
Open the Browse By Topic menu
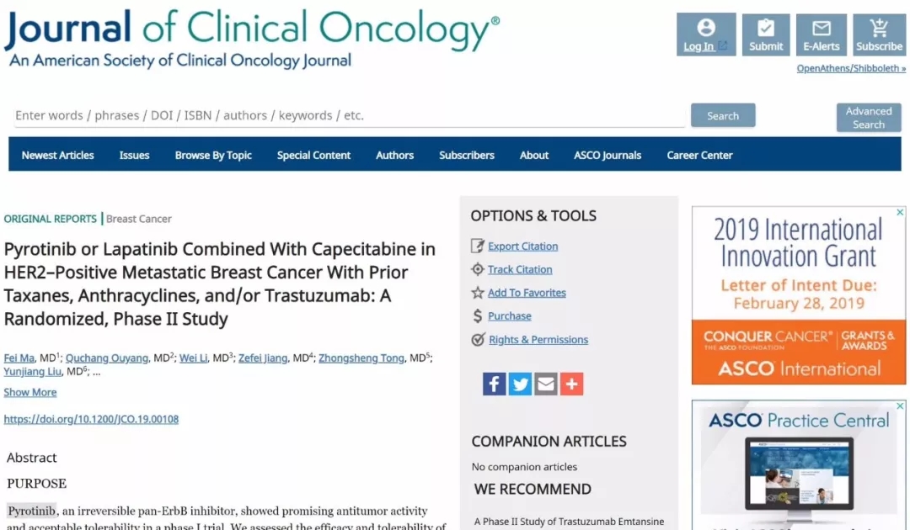pyautogui.click(x=213, y=155)
